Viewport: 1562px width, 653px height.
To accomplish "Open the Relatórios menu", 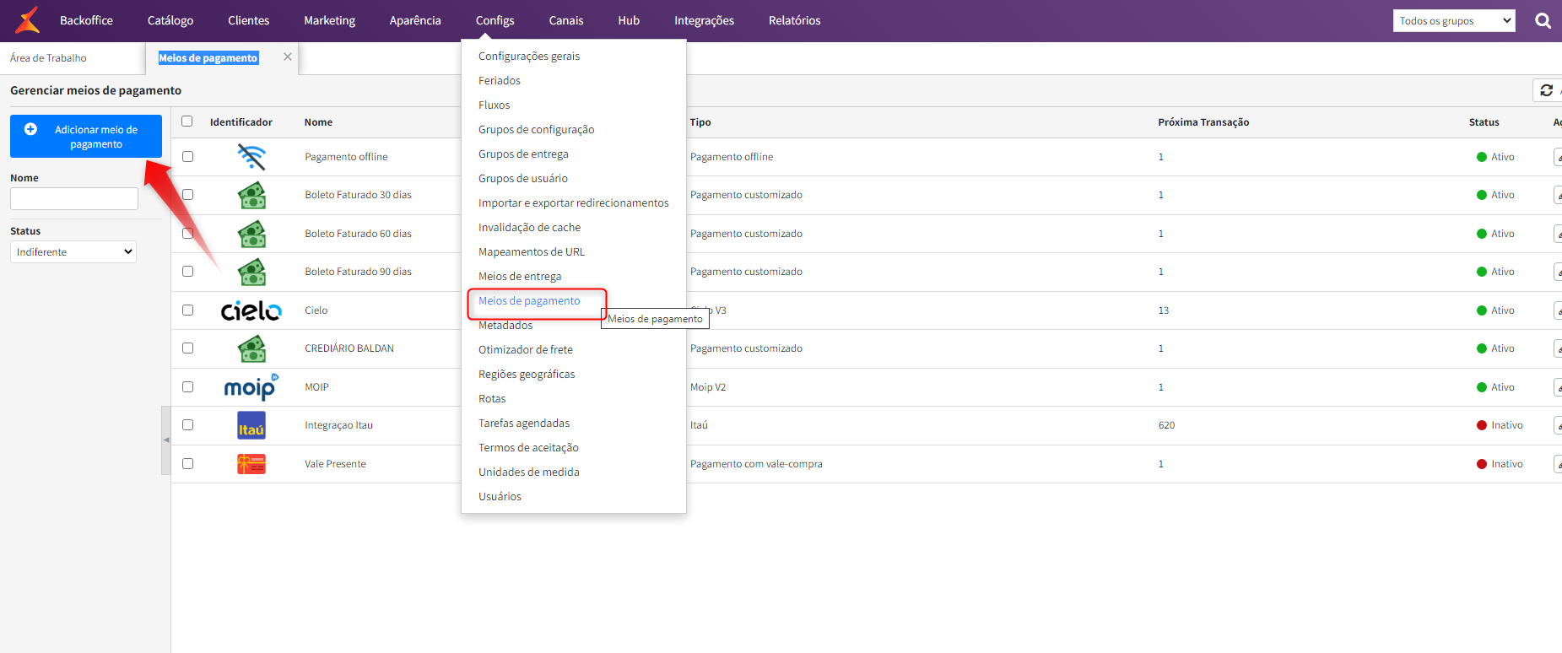I will (795, 20).
